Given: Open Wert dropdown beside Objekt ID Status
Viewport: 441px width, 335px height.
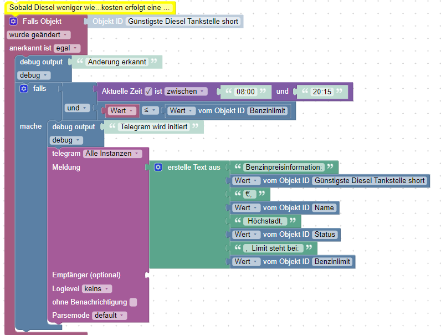Looking at the screenshot, I should coord(246,235).
